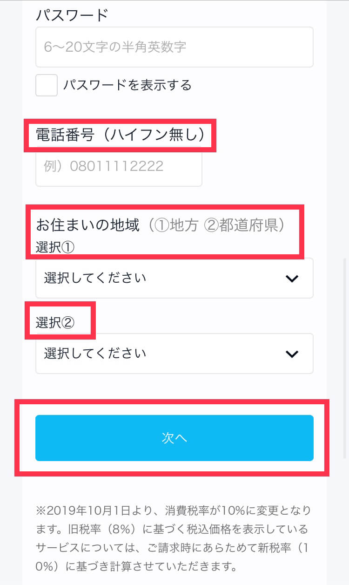Enable the パスワードを表示する checkbox
The width and height of the screenshot is (349, 585).
(47, 85)
